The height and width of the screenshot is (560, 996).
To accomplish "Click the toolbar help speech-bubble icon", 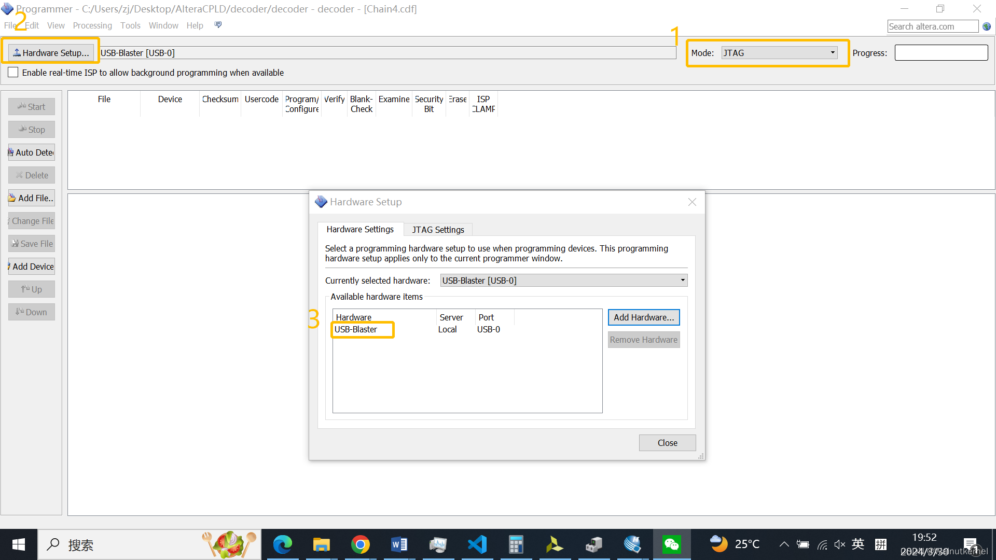I will [x=218, y=25].
